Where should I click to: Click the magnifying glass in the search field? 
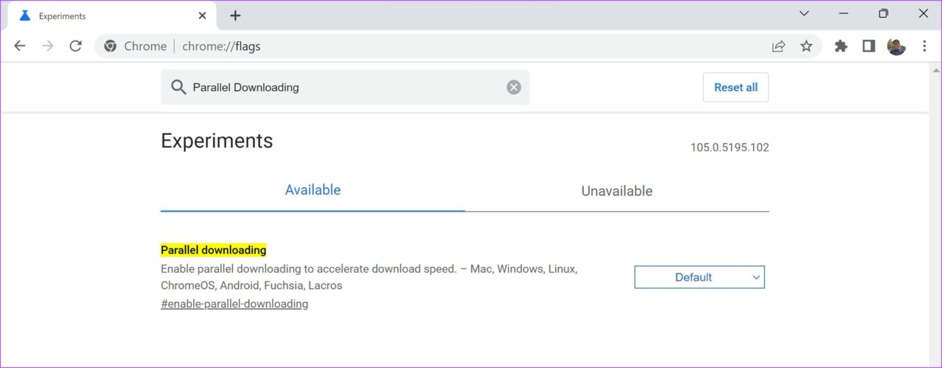[178, 87]
